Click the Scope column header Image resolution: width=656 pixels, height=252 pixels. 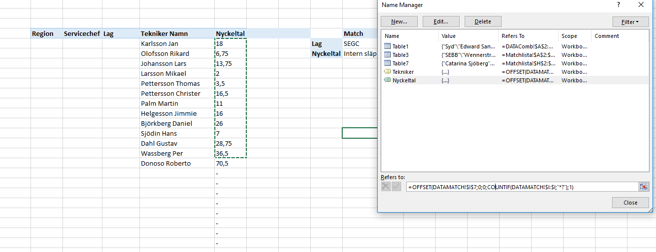coord(569,36)
